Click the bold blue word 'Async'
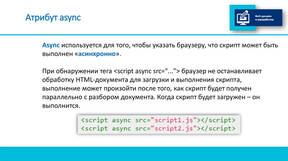This screenshot has height=161, width=288. pos(51,45)
